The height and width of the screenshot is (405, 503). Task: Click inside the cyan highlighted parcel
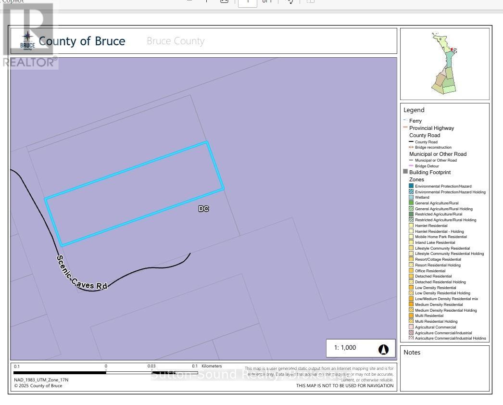coord(135,193)
